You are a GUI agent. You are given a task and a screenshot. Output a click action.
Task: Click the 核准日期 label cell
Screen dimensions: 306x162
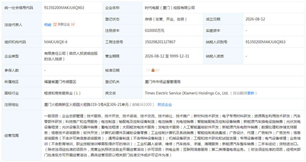click(x=122, y=70)
